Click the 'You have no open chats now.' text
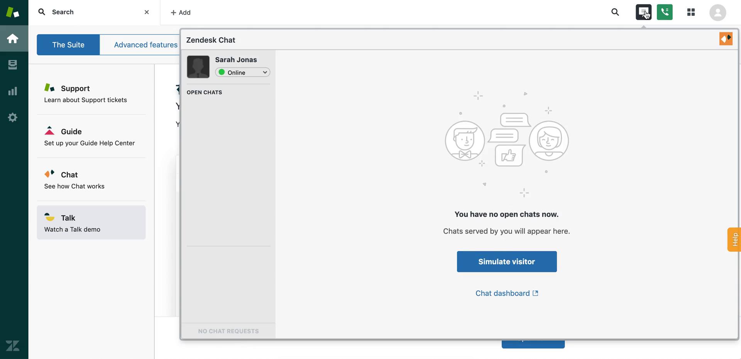Viewport: 741px width, 359px height. tap(506, 214)
